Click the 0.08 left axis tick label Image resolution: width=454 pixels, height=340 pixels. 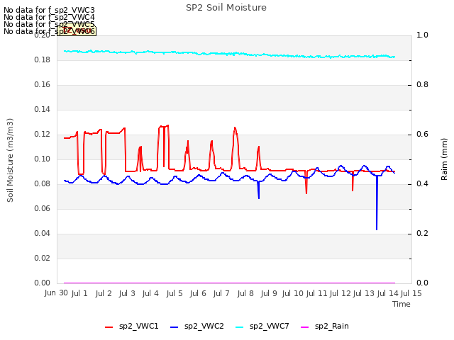43,184
